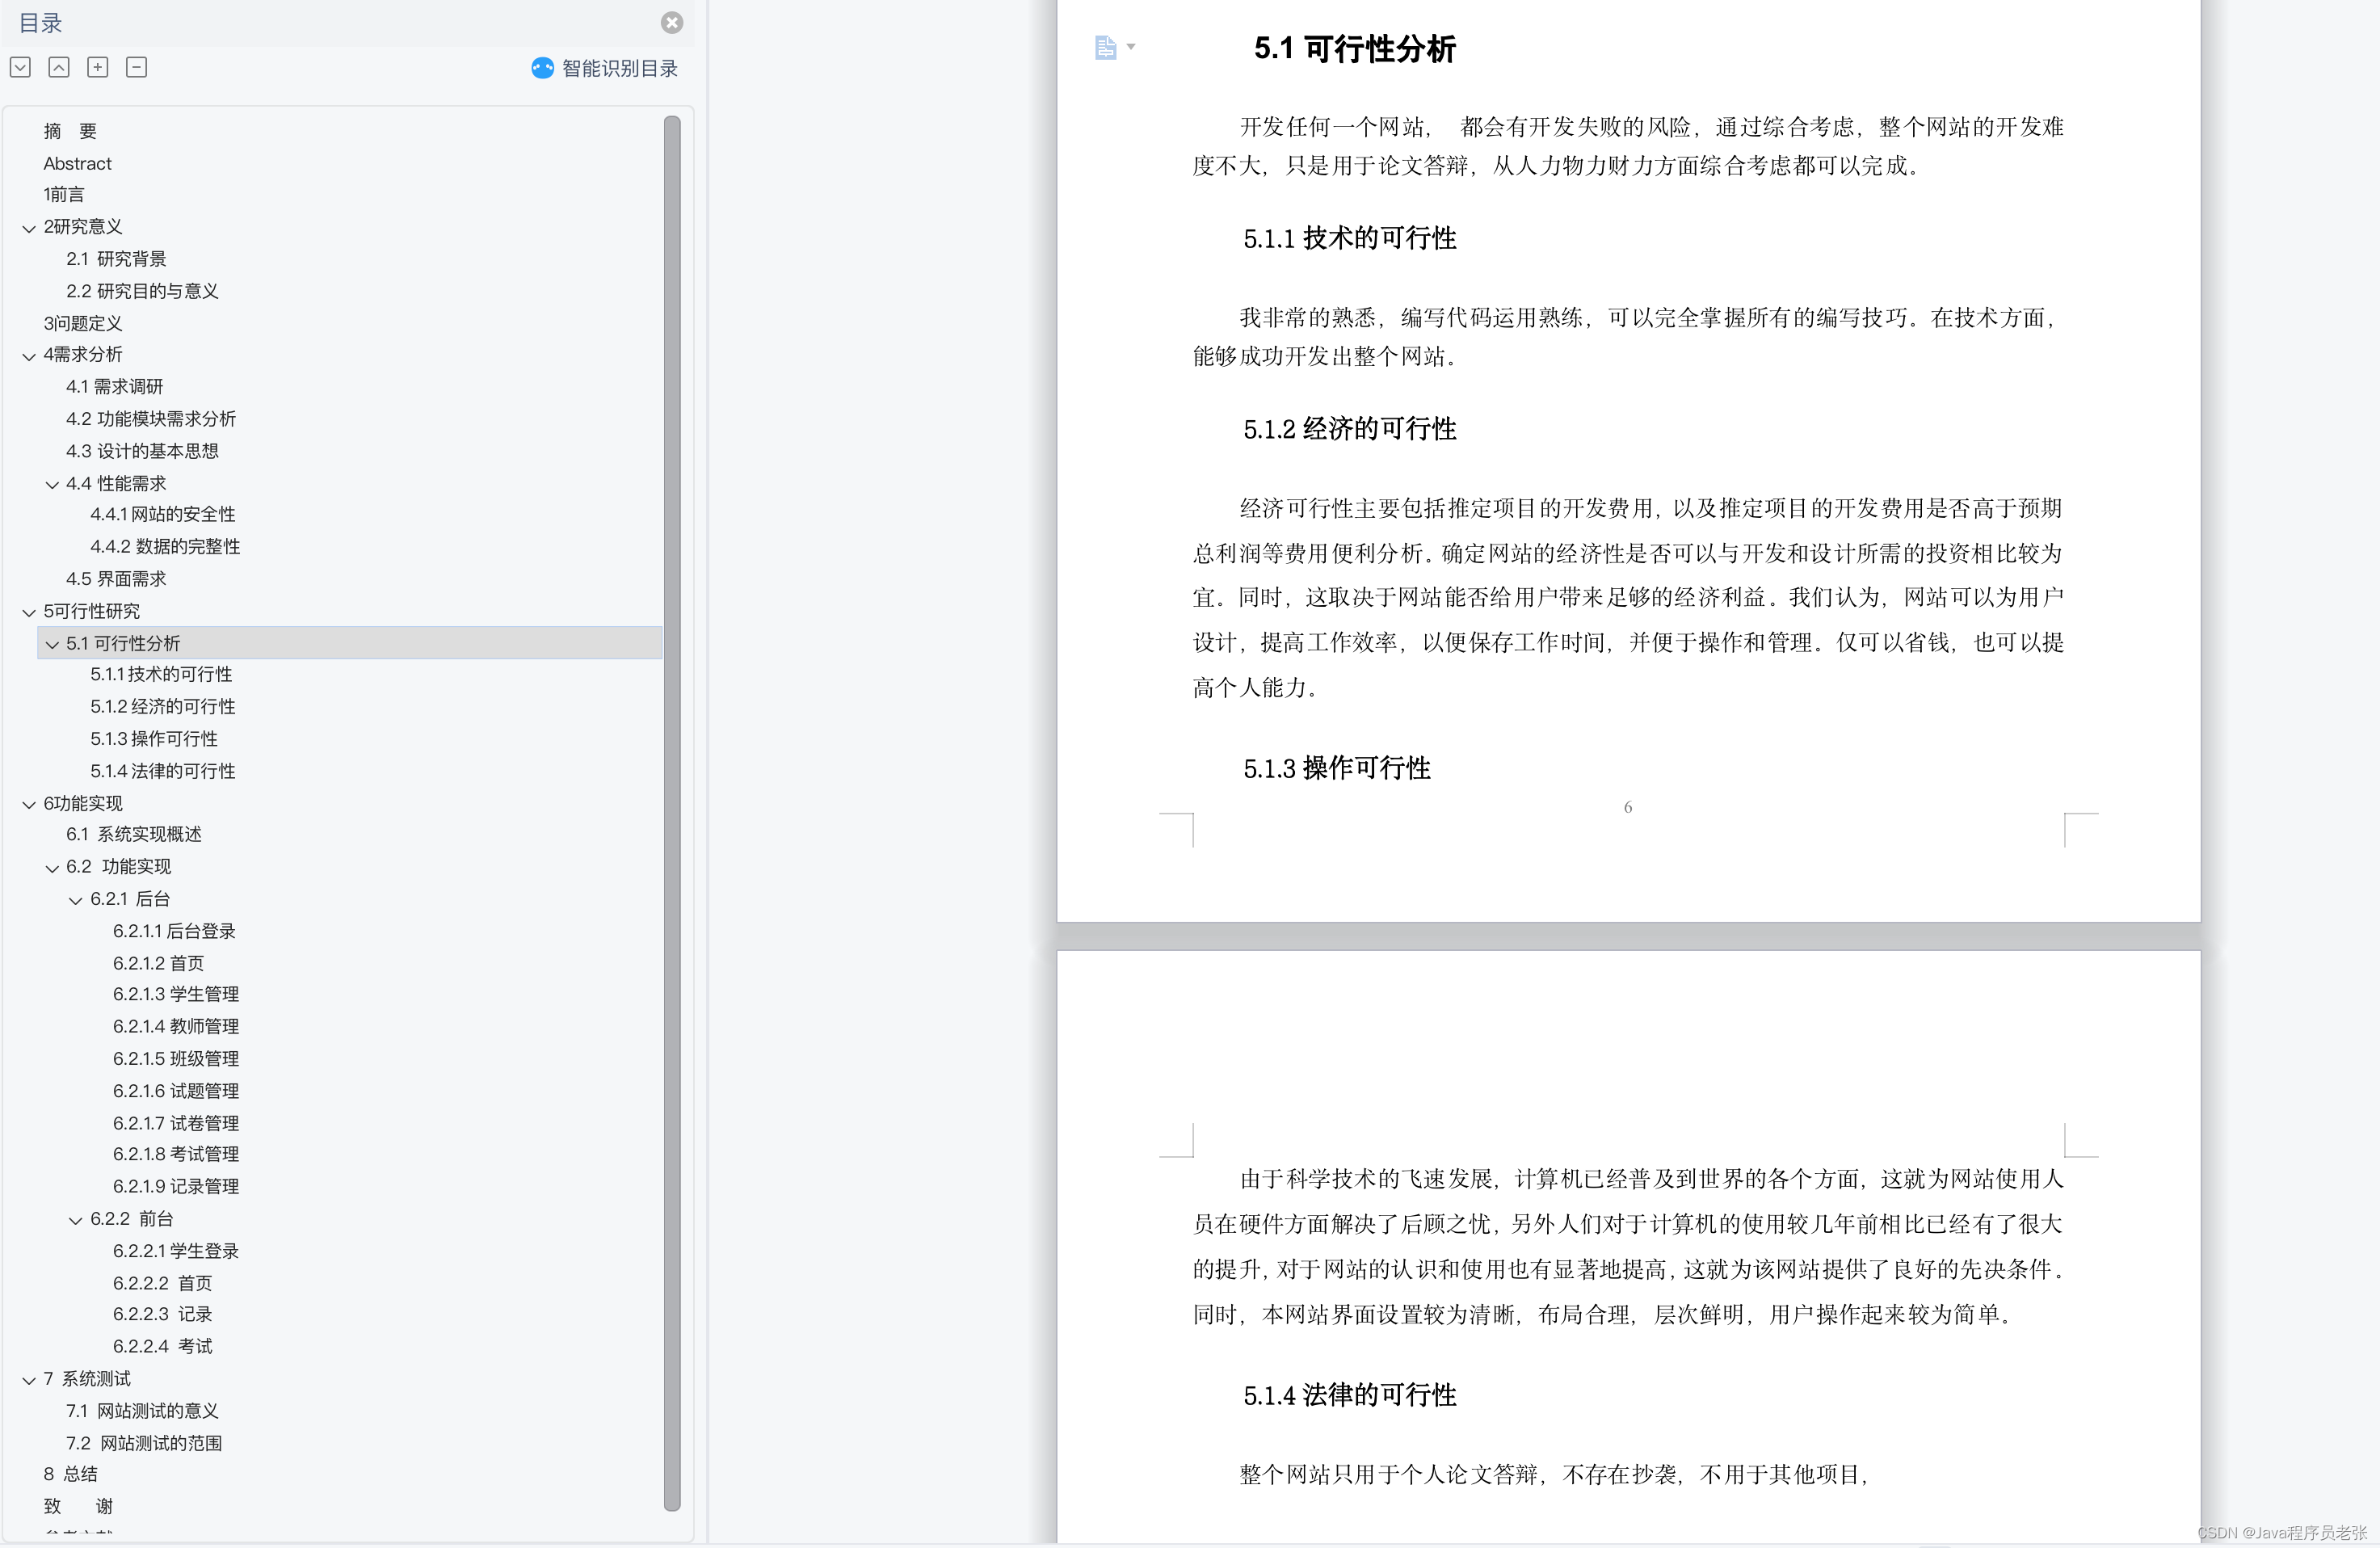Open dropdown arrow next to paragraph layout icon
2380x1548 pixels.
[1131, 46]
